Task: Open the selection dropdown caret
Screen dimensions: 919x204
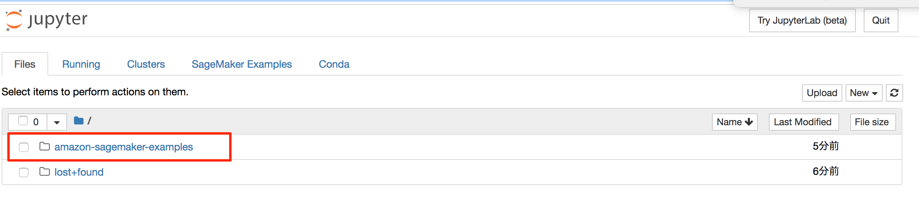Action: pos(57,122)
